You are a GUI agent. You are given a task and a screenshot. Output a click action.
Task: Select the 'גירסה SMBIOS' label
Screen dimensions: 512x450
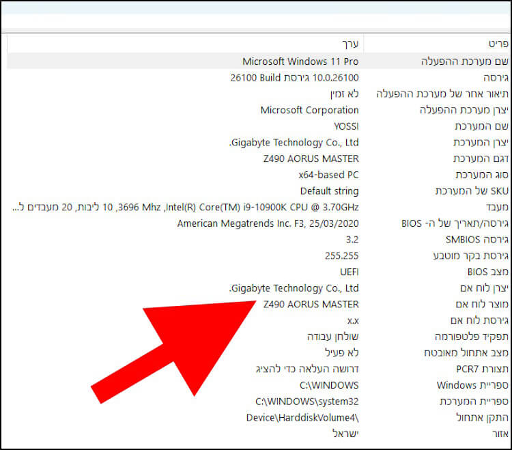coord(477,240)
